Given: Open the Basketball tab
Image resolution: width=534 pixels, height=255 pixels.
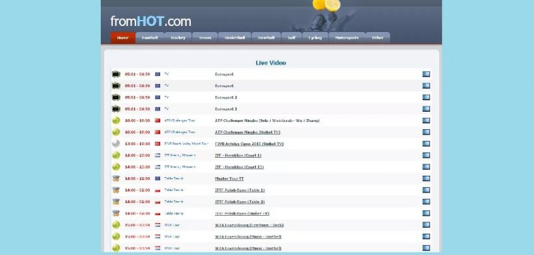Looking at the screenshot, I should pos(235,38).
